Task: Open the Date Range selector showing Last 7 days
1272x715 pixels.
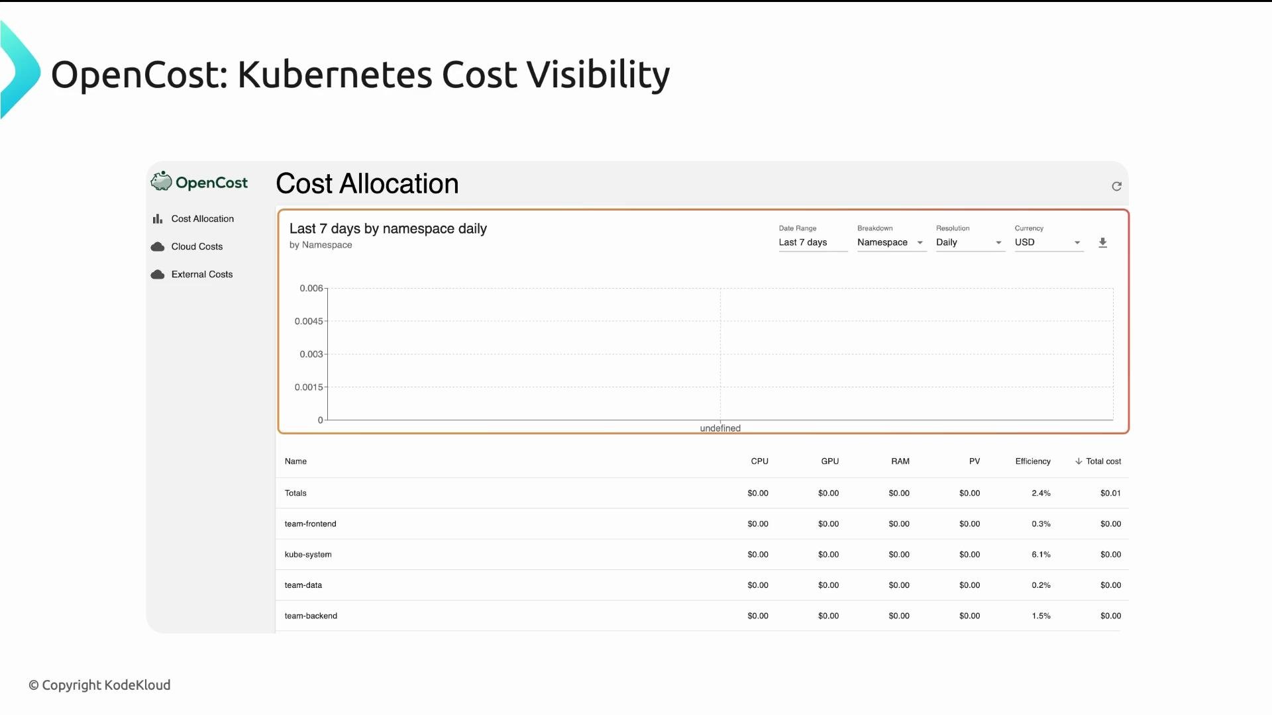Action: [x=813, y=242]
